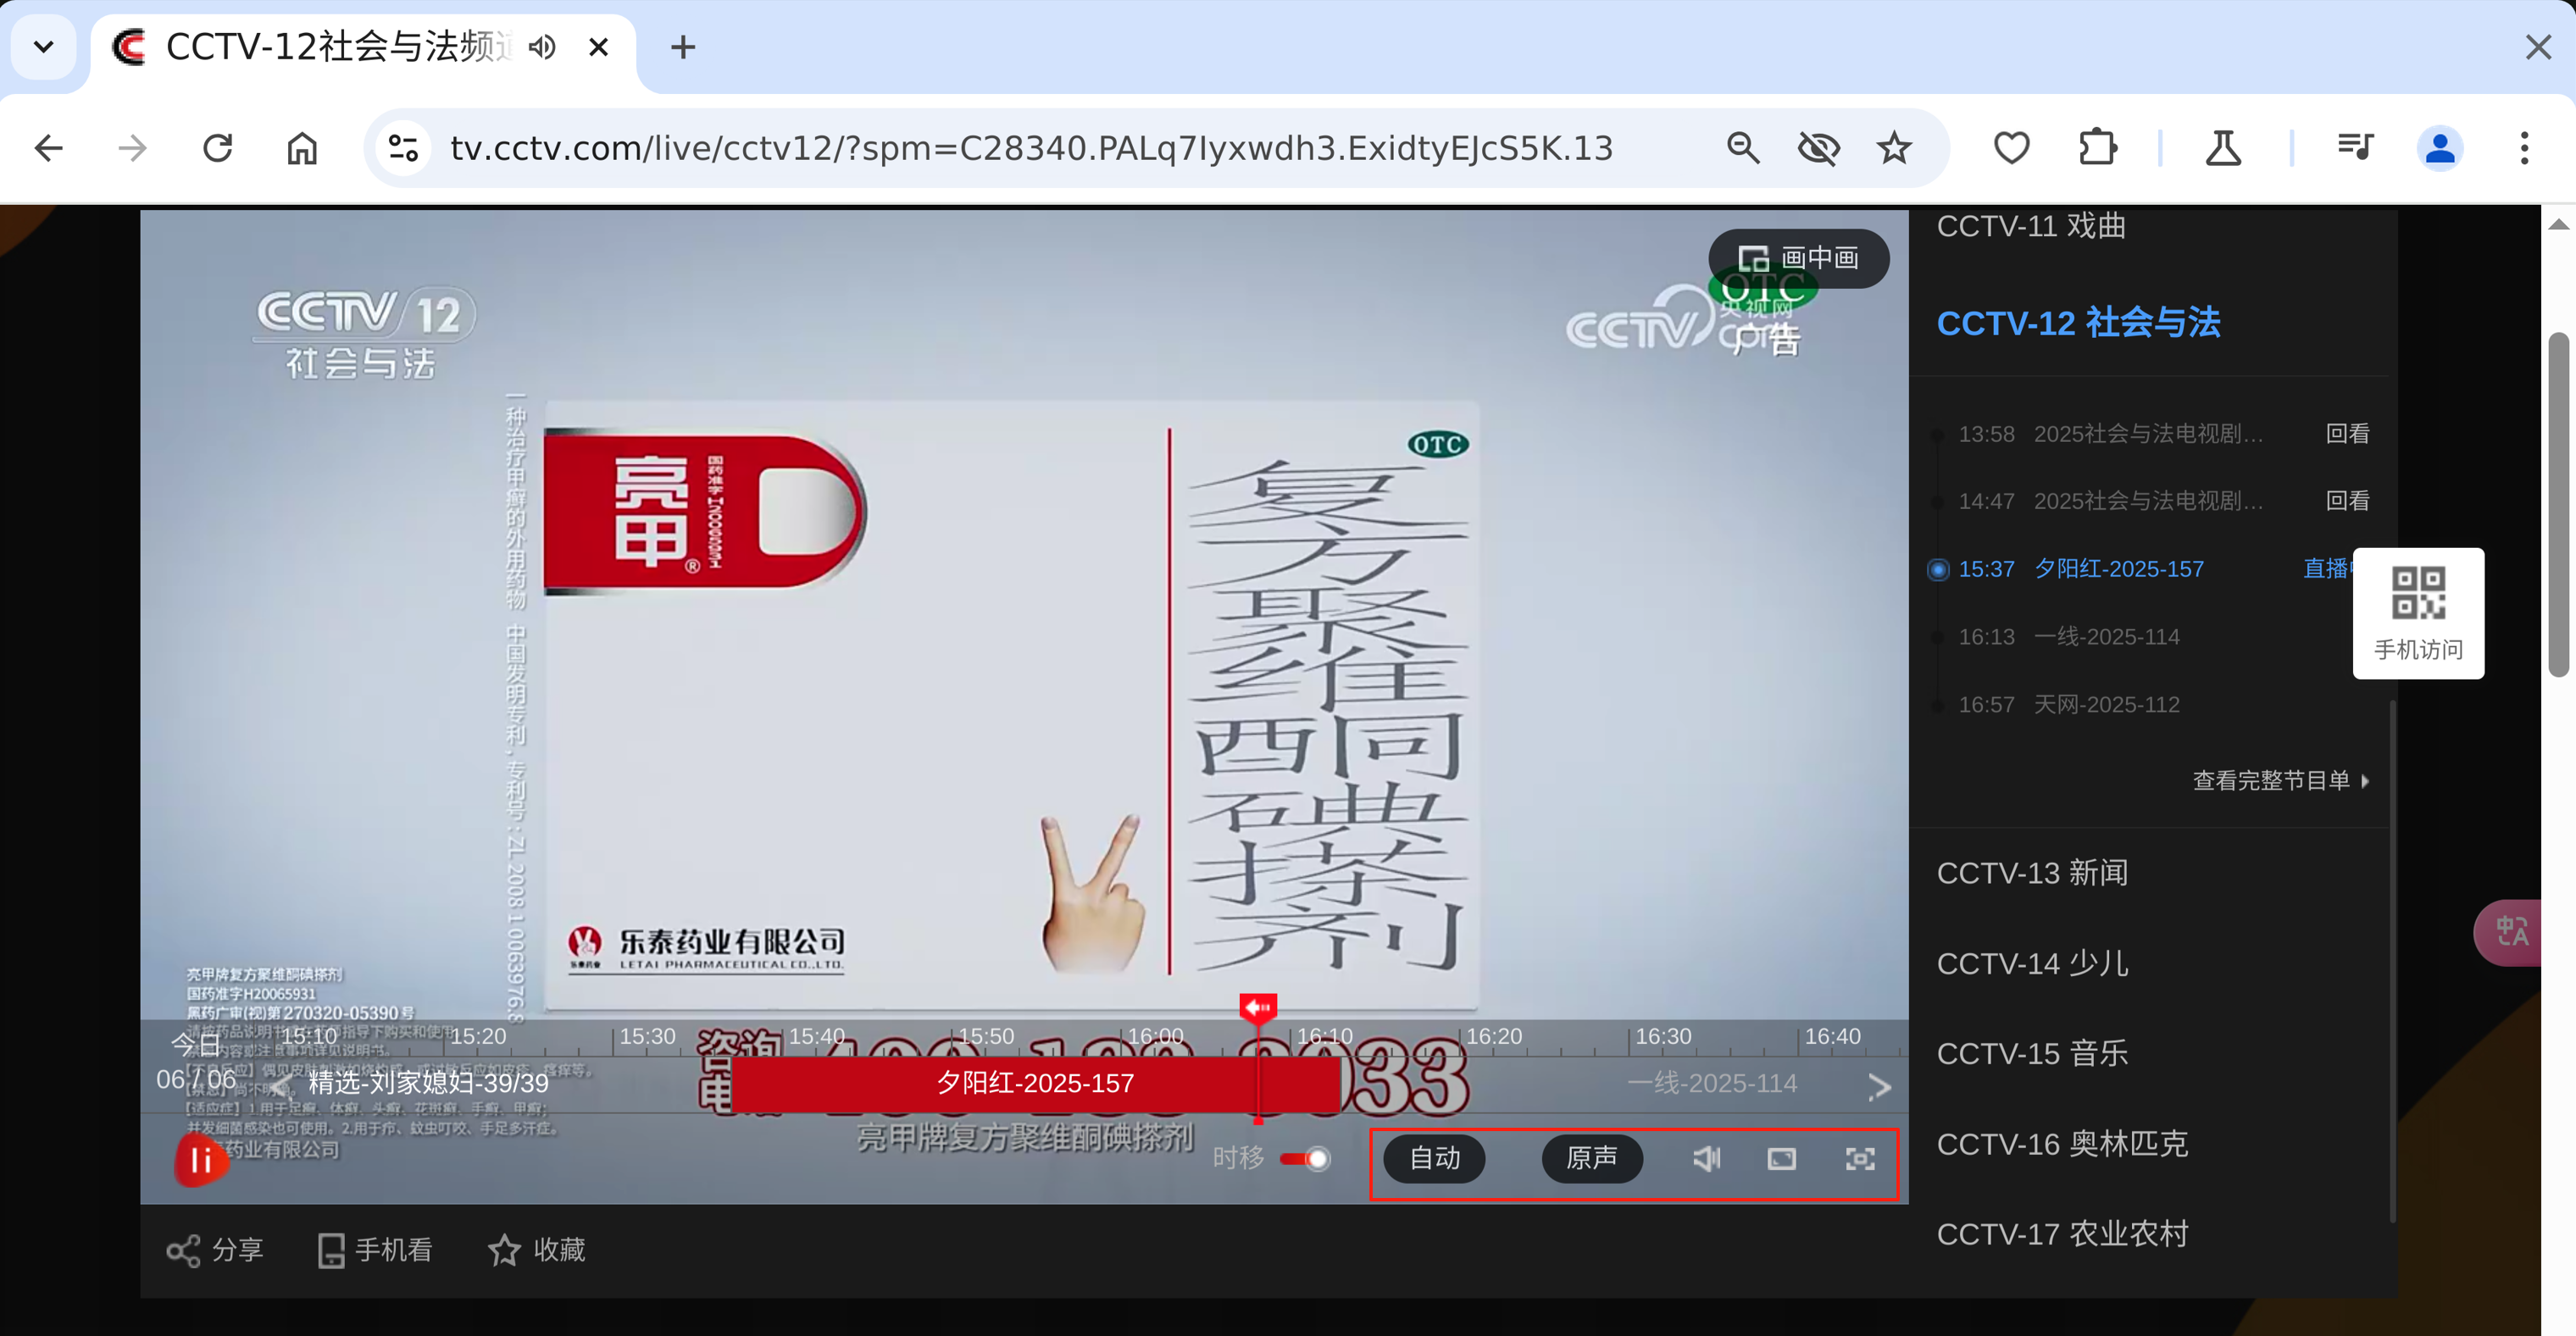Open the Extensions puzzle icon
The width and height of the screenshot is (2576, 1336).
point(2097,149)
